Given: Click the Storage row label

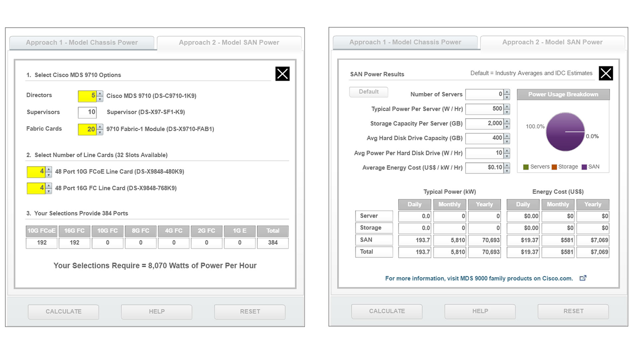Looking at the screenshot, I should coord(374,228).
